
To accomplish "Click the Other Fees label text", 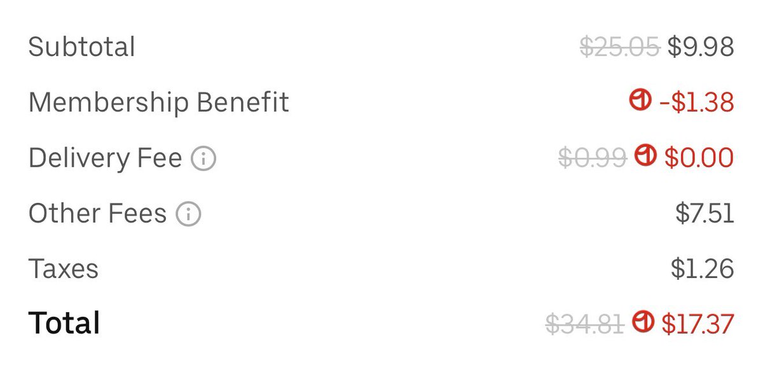I will pos(98,213).
